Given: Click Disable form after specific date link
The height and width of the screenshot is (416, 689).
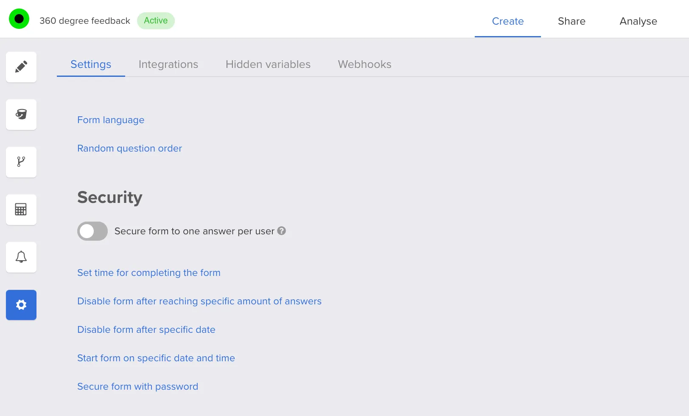Looking at the screenshot, I should (146, 330).
